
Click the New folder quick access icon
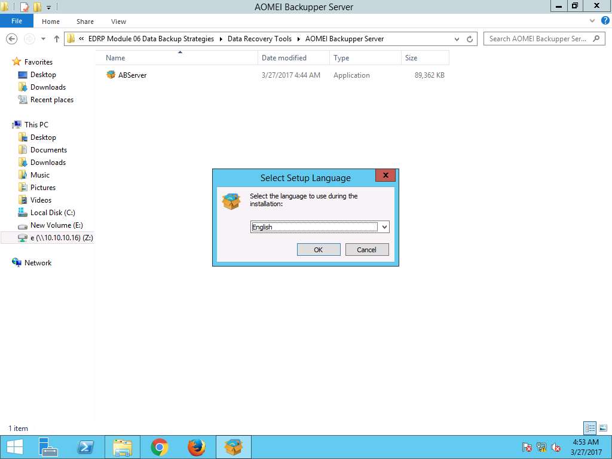[38, 7]
